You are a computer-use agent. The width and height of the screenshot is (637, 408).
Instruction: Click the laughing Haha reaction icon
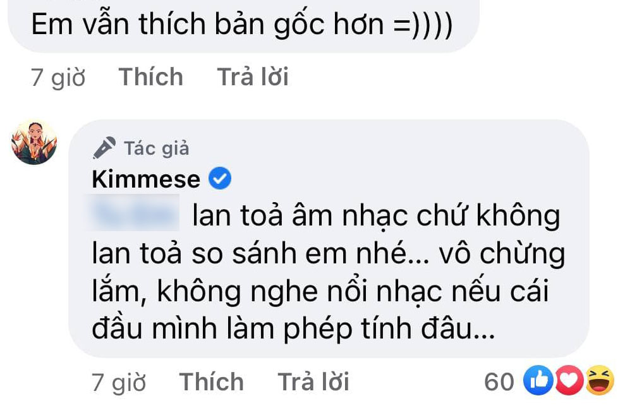click(x=600, y=380)
